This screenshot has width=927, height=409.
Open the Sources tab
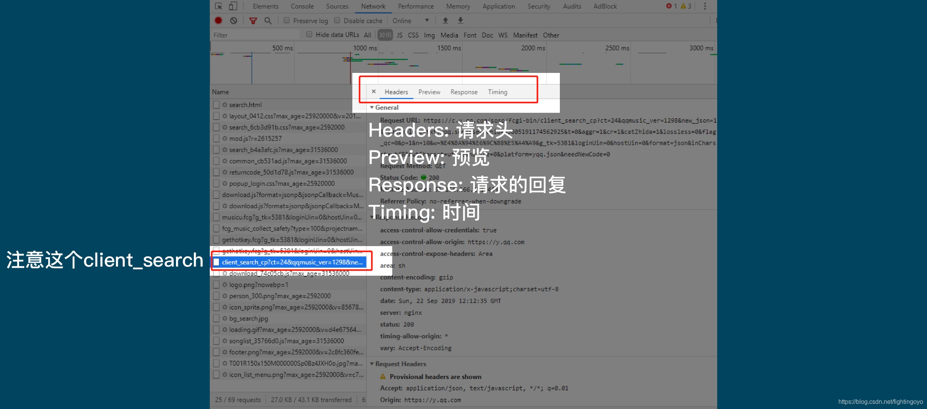(337, 6)
